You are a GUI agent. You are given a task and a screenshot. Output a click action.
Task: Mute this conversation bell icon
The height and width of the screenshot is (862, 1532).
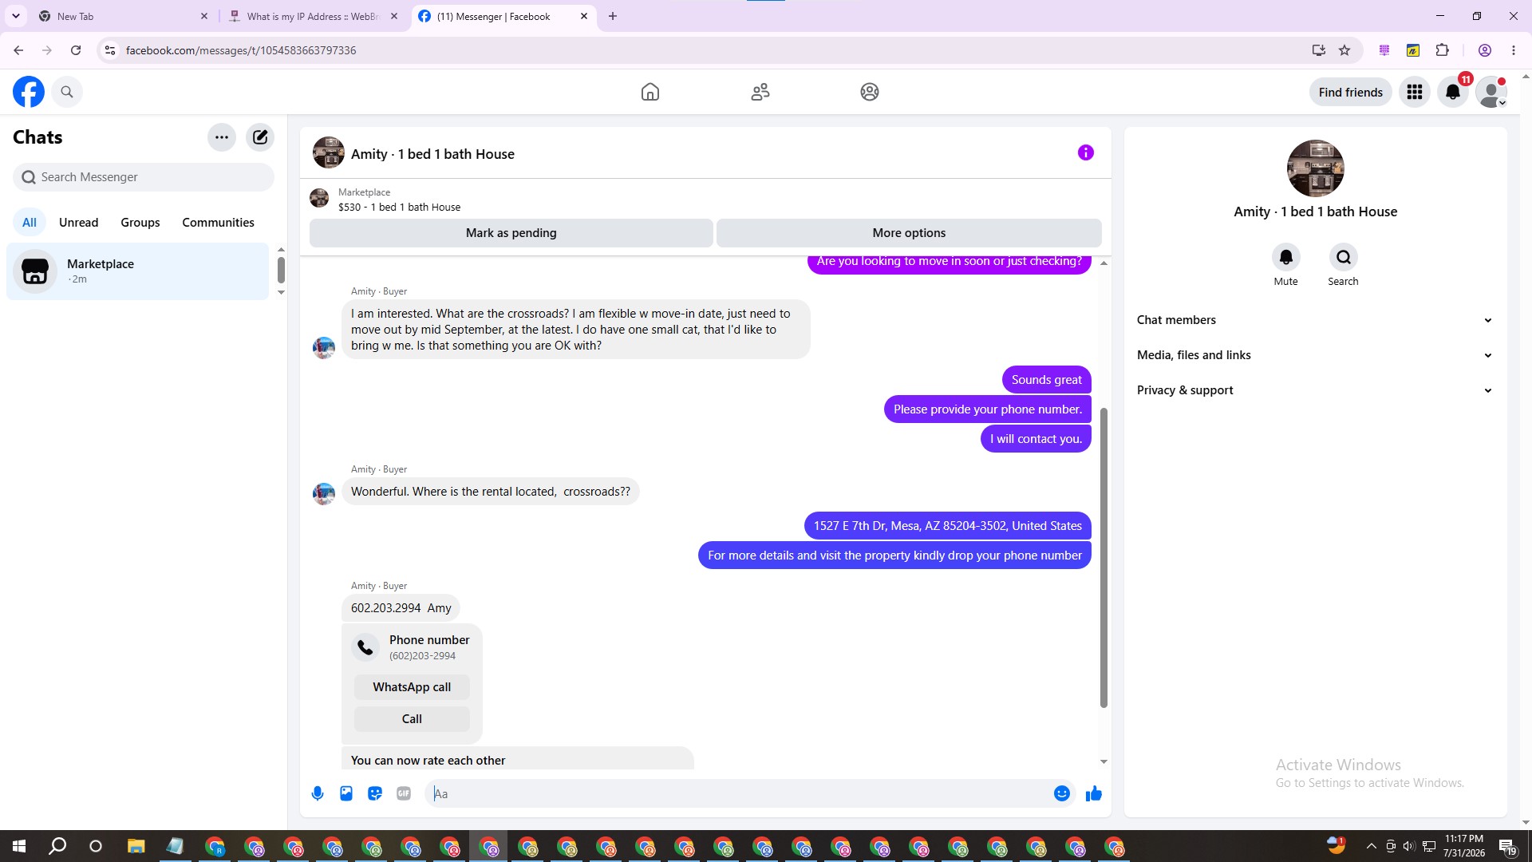pos(1286,257)
